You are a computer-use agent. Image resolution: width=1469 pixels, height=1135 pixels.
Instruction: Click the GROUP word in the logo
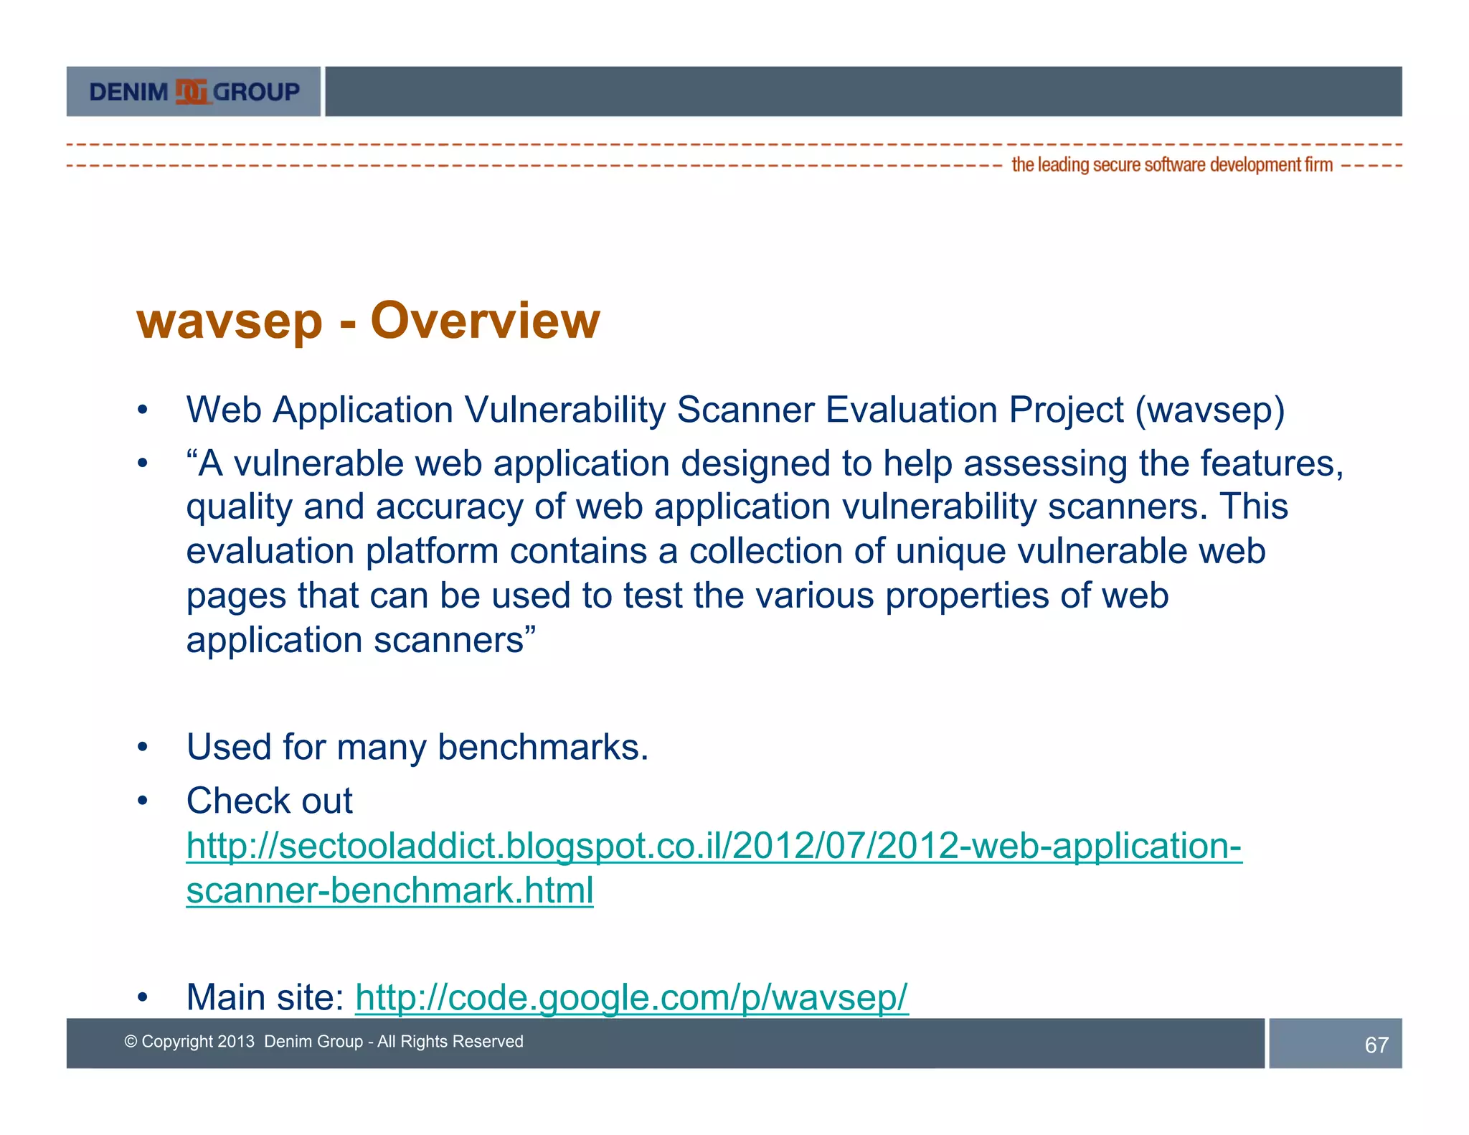pos(256,92)
